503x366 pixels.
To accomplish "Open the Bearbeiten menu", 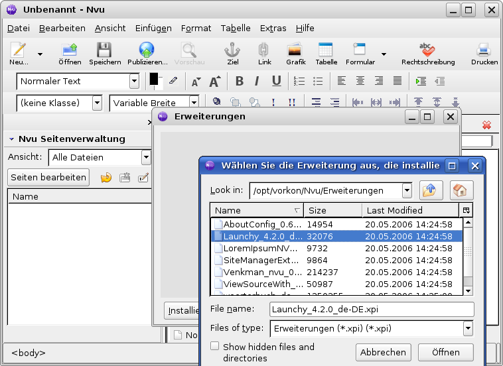I will tap(62, 29).
